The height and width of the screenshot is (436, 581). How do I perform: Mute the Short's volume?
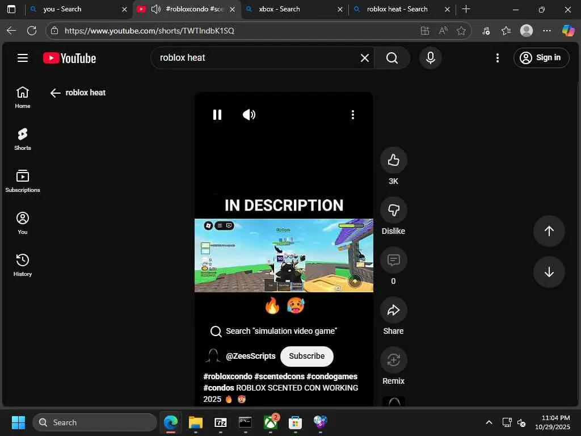(x=249, y=115)
